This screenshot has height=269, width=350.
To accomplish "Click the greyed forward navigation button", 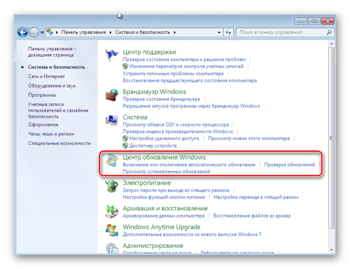I will pyautogui.click(x=34, y=32).
